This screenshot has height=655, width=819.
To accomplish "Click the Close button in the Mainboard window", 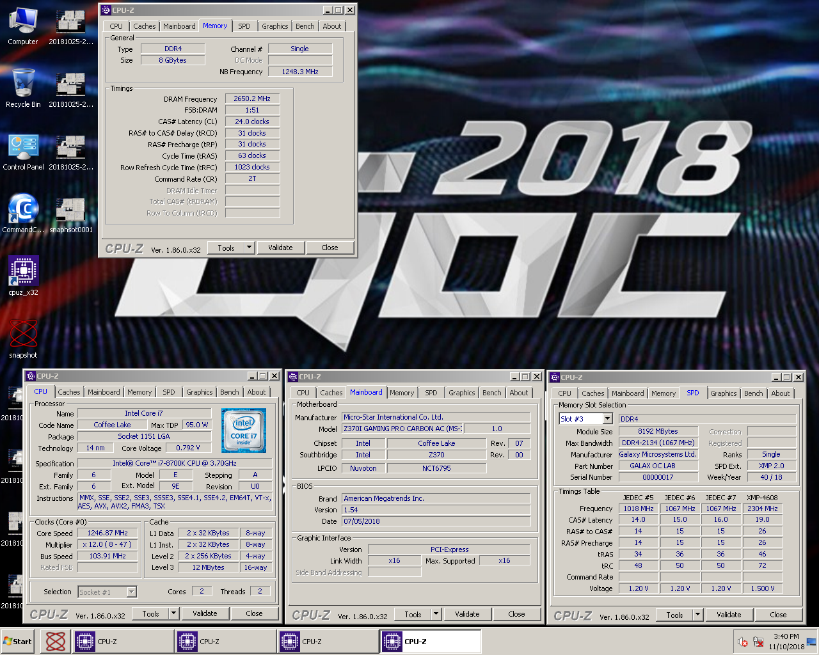I will pos(516,614).
